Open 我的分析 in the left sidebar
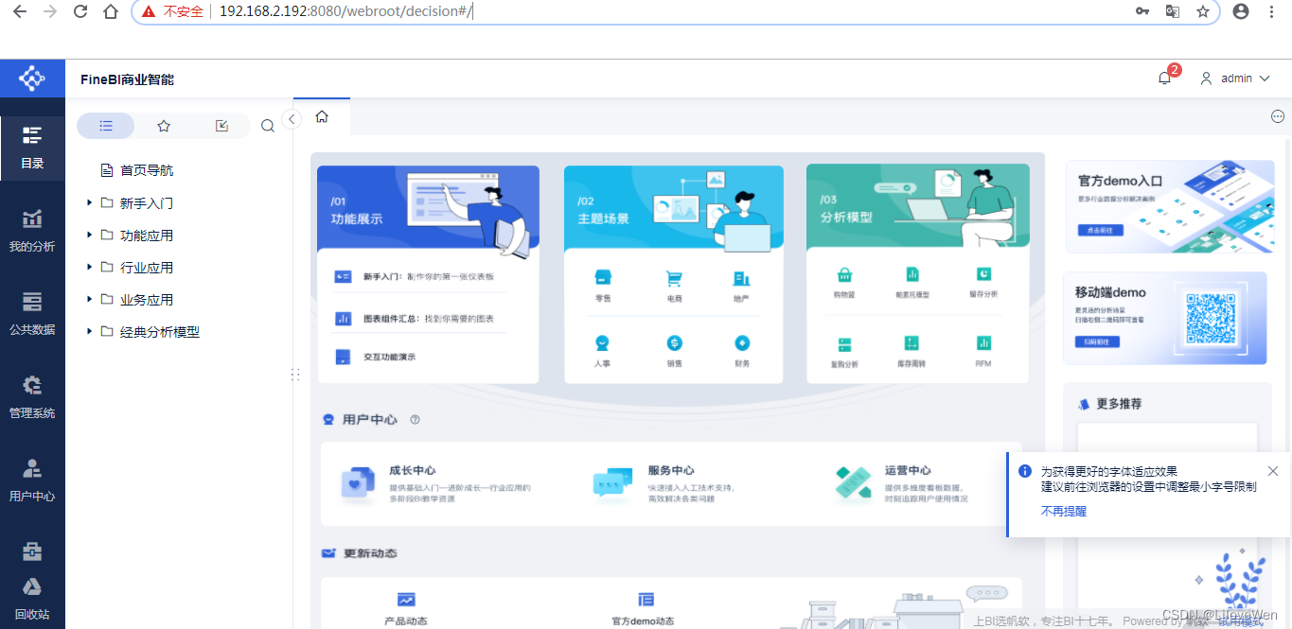 (x=32, y=231)
